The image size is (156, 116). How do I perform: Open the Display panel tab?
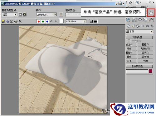click(x=145, y=20)
